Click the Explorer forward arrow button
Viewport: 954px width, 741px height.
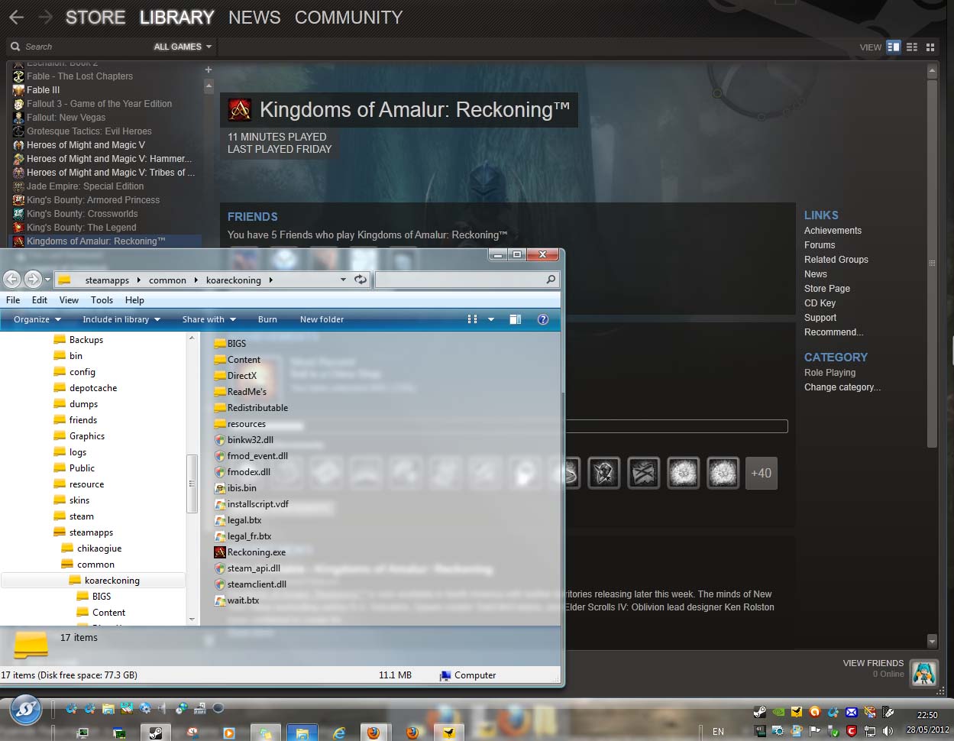coord(33,280)
